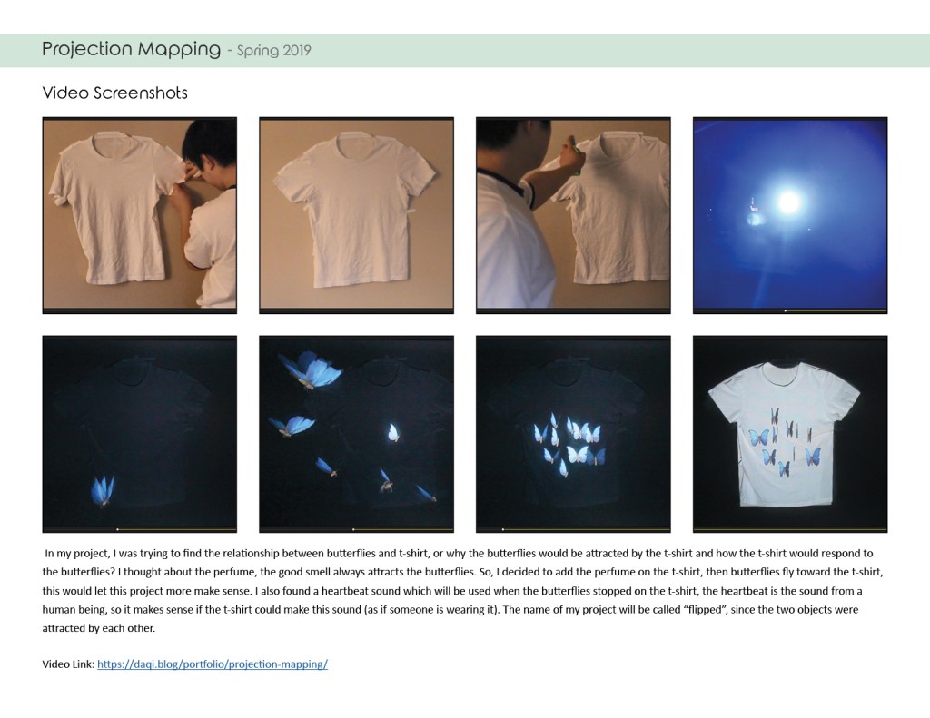
Task: Select the screenshot of person spraying perfume on shirt
Action: pyautogui.click(x=574, y=215)
